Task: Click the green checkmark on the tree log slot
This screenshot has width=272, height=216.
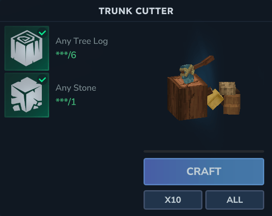Action: tap(42, 33)
